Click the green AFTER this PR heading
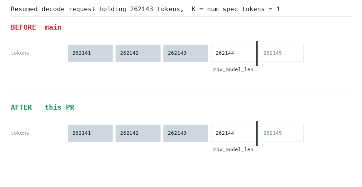Screen dimensions: 362x187 click(x=42, y=107)
